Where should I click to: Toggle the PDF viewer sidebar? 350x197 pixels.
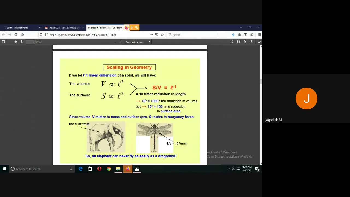click(4, 42)
